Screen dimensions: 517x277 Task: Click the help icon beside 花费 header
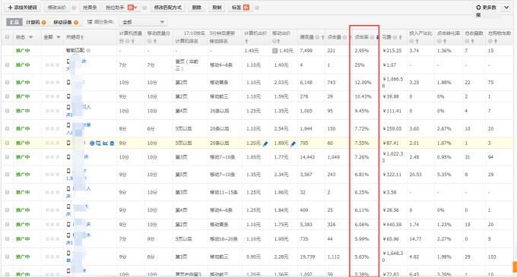click(395, 37)
